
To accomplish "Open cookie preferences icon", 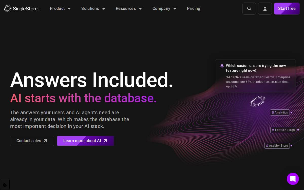I will (x=5, y=185).
